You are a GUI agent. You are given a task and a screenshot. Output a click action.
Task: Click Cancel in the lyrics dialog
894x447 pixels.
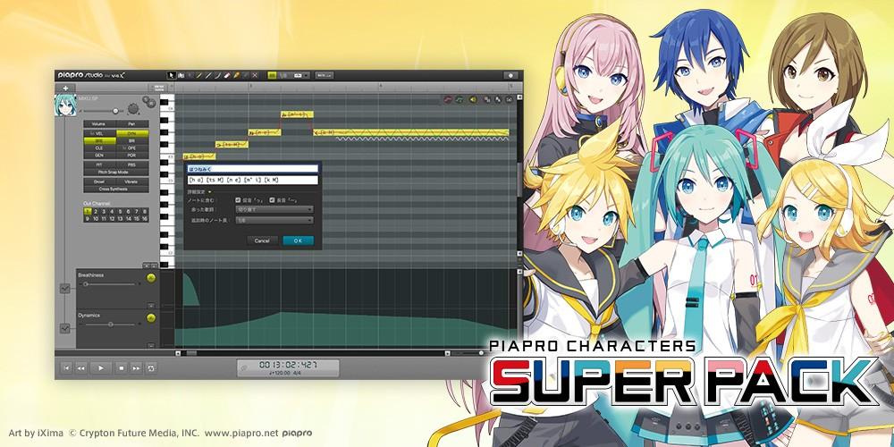point(261,240)
